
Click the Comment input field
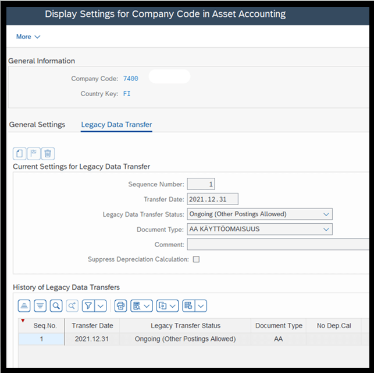tap(278, 244)
